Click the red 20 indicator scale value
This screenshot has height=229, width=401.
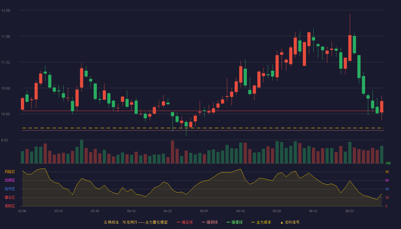pyautogui.click(x=387, y=198)
